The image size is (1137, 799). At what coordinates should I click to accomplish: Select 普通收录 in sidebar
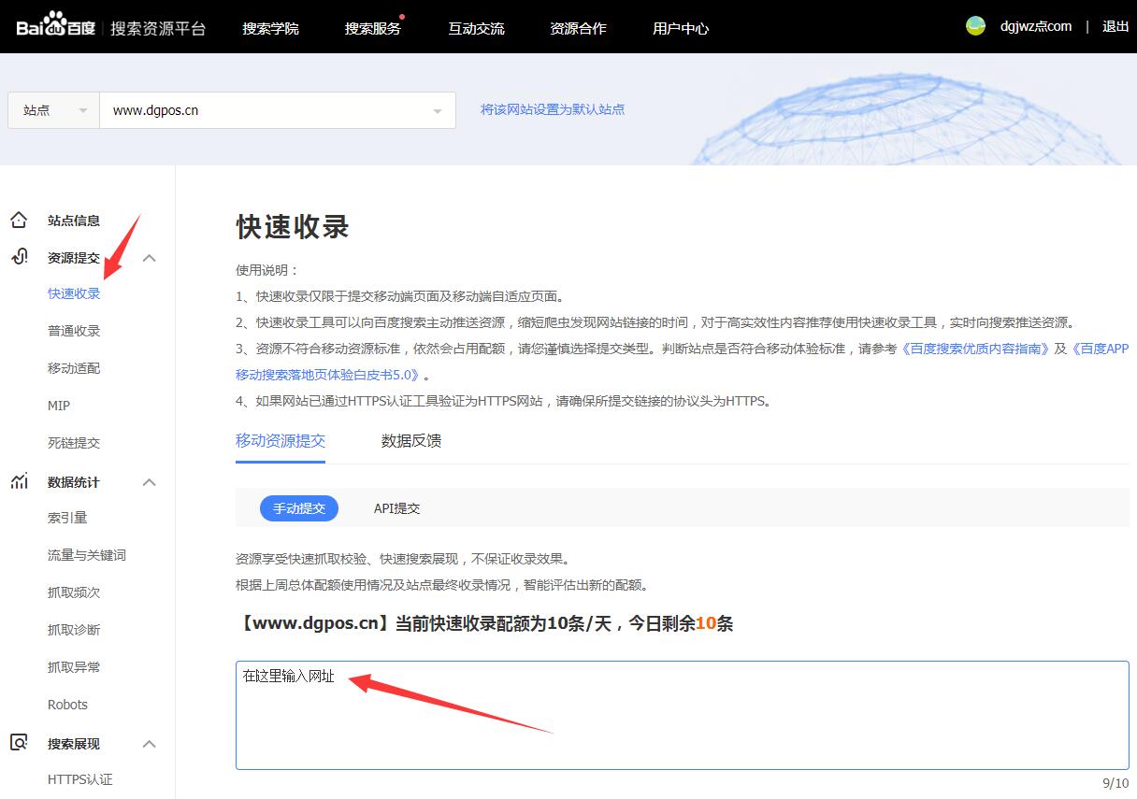pos(74,331)
